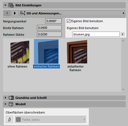The image size is (128, 126).
Task: Click the Neigungswinkel value field
Action: tap(54, 21)
